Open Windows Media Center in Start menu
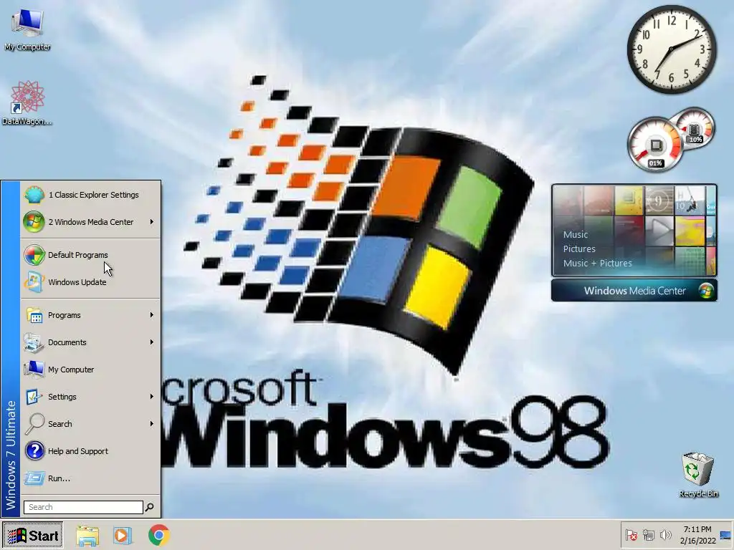 [90, 222]
